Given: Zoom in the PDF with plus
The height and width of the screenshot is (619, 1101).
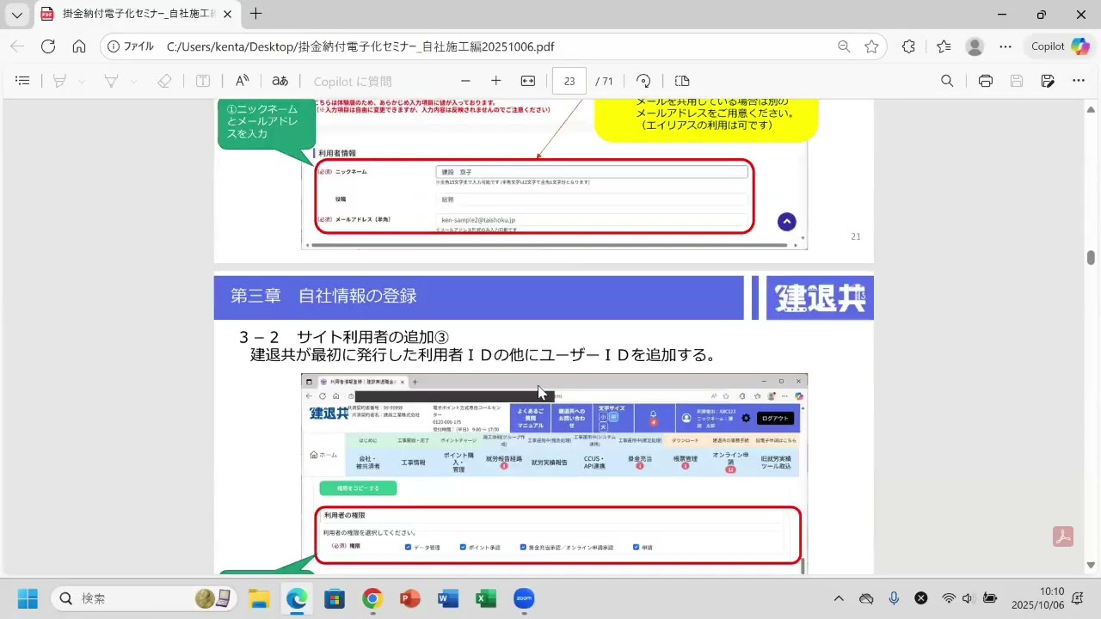Looking at the screenshot, I should pyautogui.click(x=496, y=81).
